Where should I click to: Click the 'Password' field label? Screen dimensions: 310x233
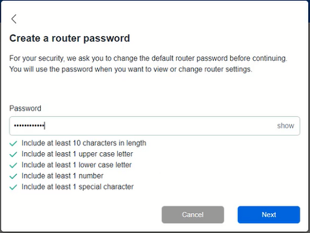point(25,108)
